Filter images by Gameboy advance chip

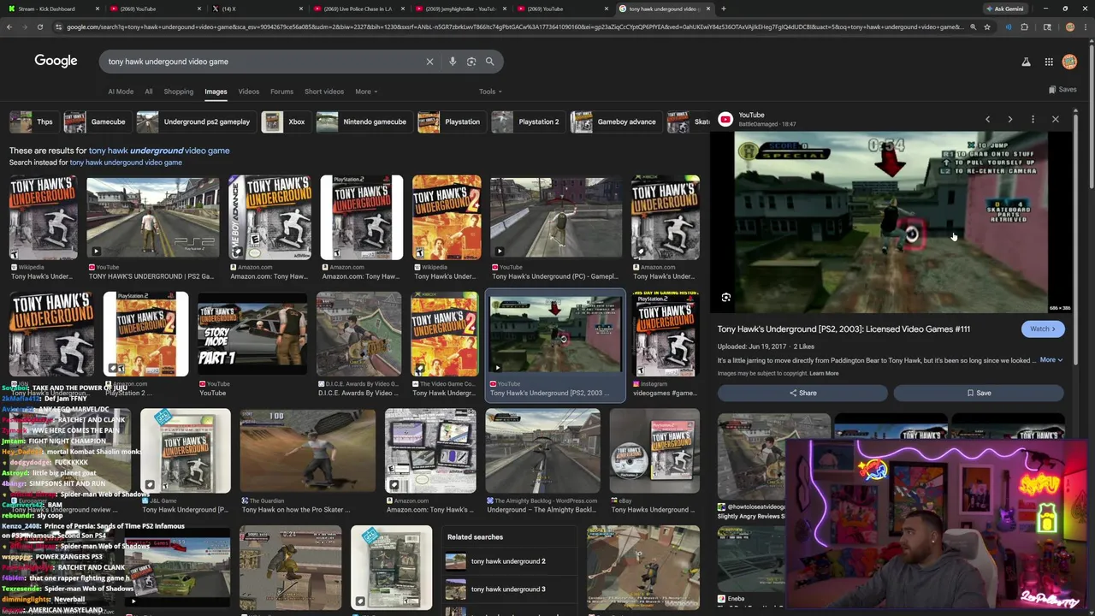(x=614, y=121)
